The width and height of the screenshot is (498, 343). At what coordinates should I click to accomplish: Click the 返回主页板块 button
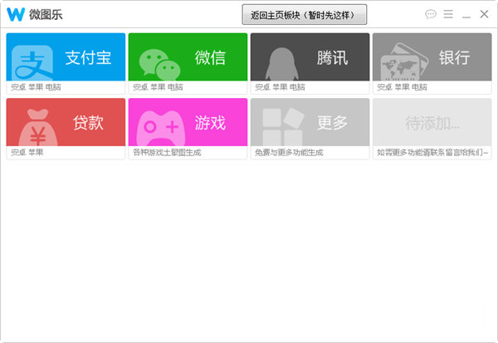pos(305,15)
